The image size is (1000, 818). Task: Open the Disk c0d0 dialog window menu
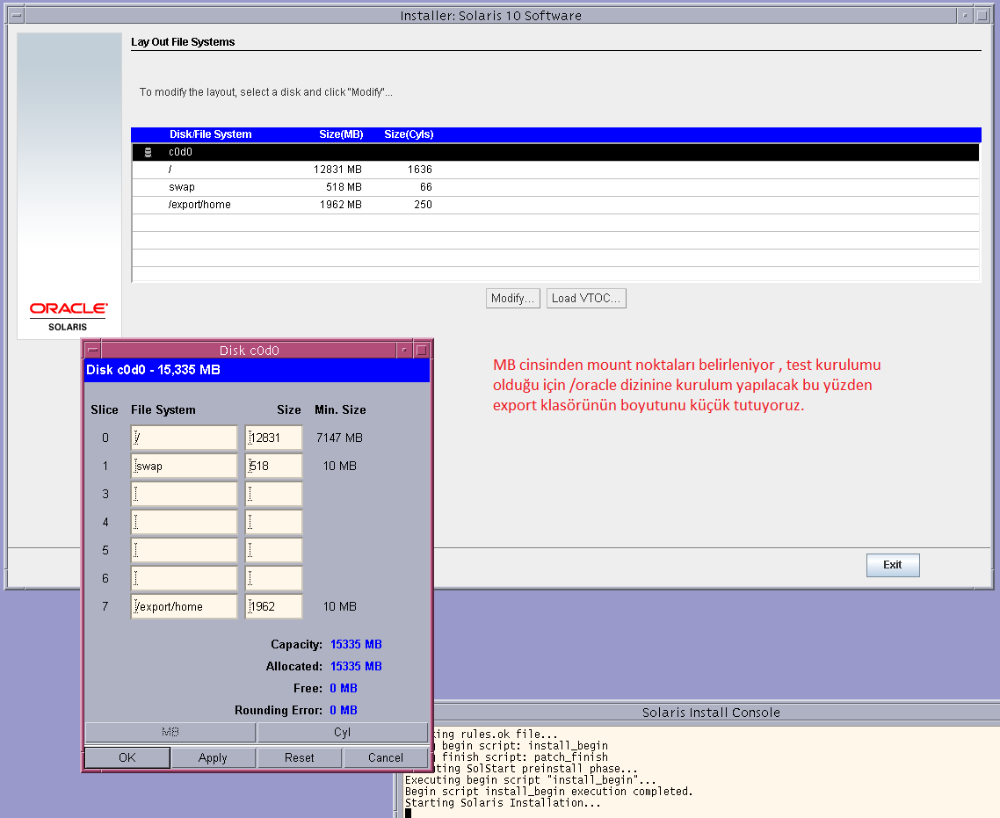coord(92,350)
